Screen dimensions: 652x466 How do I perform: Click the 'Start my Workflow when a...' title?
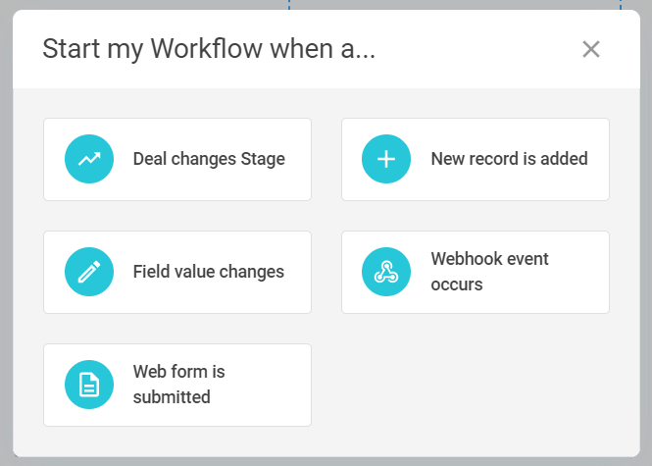(208, 49)
